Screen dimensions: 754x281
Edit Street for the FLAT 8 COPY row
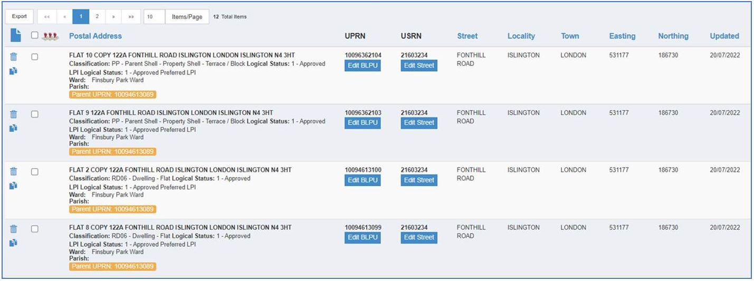pyautogui.click(x=419, y=237)
